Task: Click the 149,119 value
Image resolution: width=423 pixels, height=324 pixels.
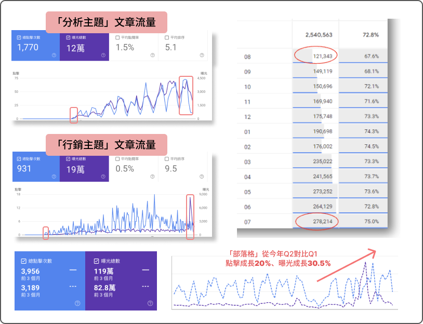Action: tap(323, 71)
